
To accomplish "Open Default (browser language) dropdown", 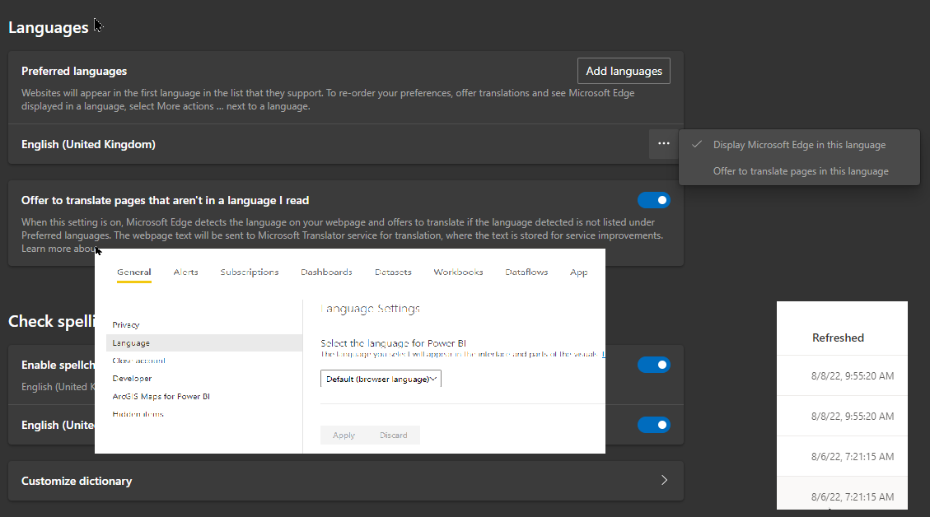I will tap(381, 379).
